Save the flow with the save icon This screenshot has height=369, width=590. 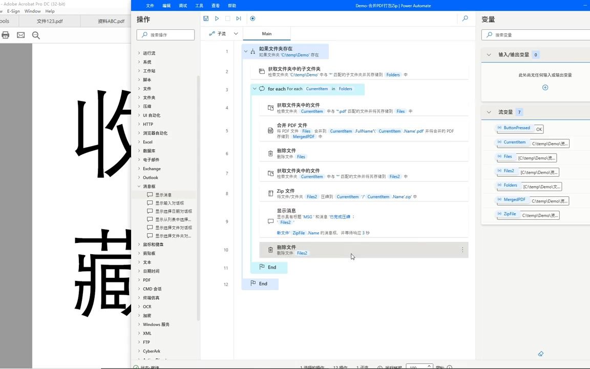point(206,18)
